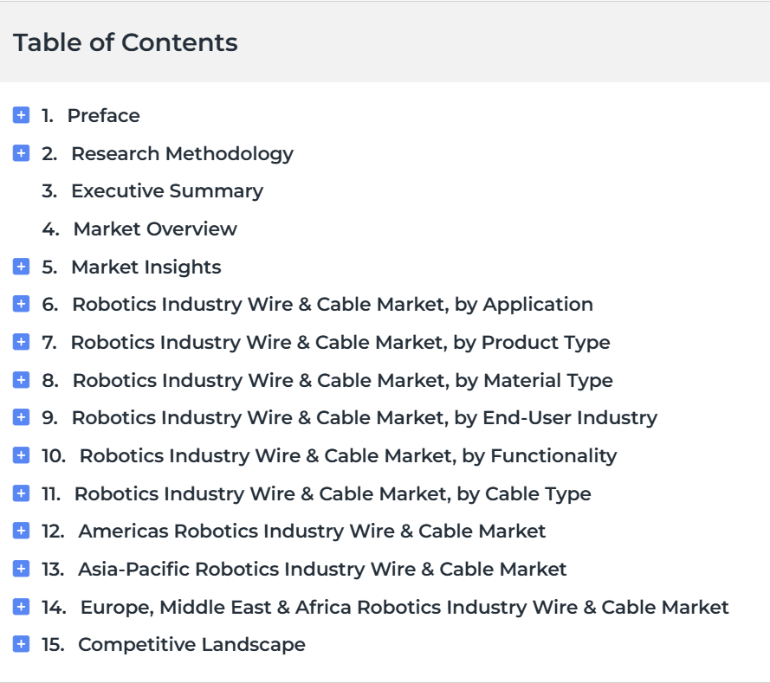This screenshot has width=770, height=683.
Task: Expand Research Methodology with plus icon
Action: (21, 153)
